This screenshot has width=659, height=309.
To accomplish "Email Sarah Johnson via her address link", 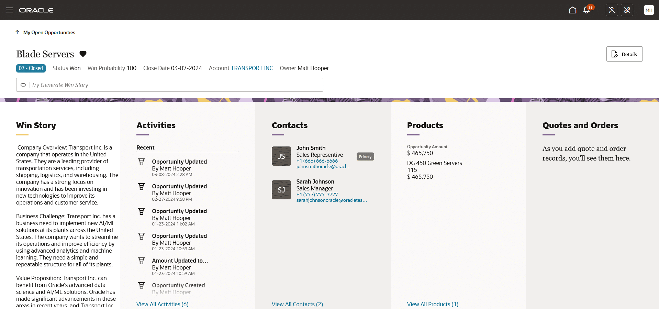I will (332, 200).
